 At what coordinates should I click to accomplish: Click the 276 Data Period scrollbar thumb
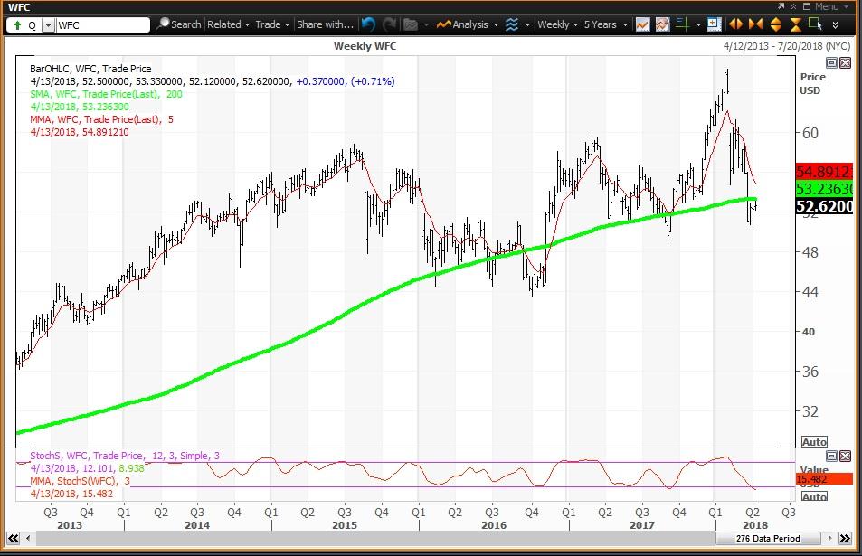coord(768,539)
